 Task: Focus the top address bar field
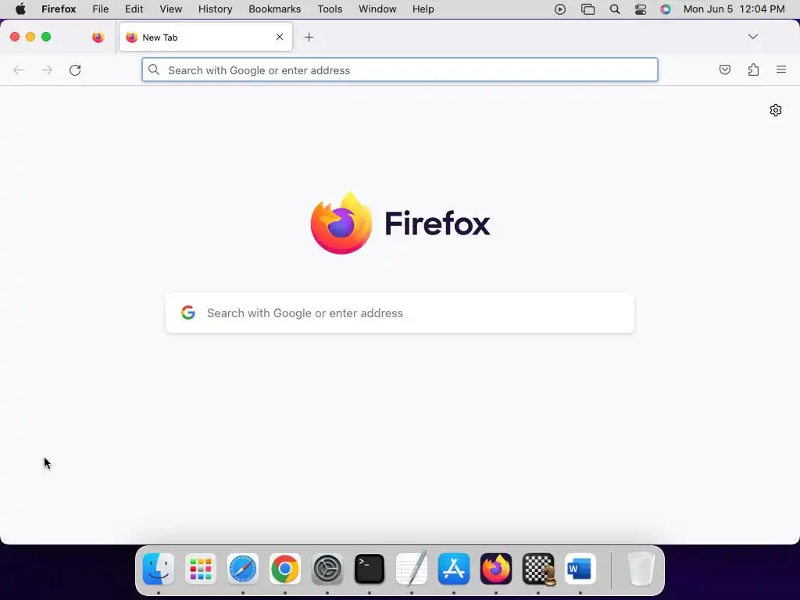click(399, 70)
